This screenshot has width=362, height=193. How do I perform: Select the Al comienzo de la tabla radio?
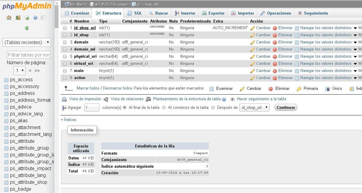164,108
